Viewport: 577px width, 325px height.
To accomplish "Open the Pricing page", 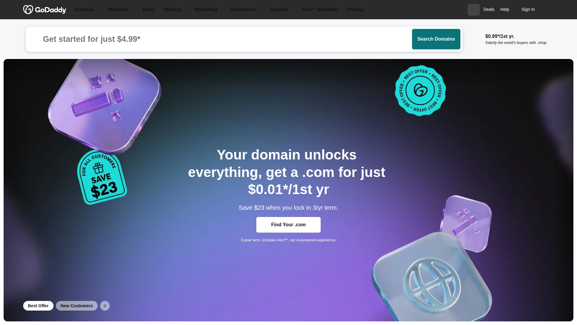I will tap(355, 10).
